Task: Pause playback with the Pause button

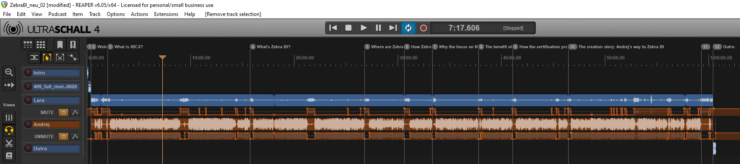Action: point(378,28)
